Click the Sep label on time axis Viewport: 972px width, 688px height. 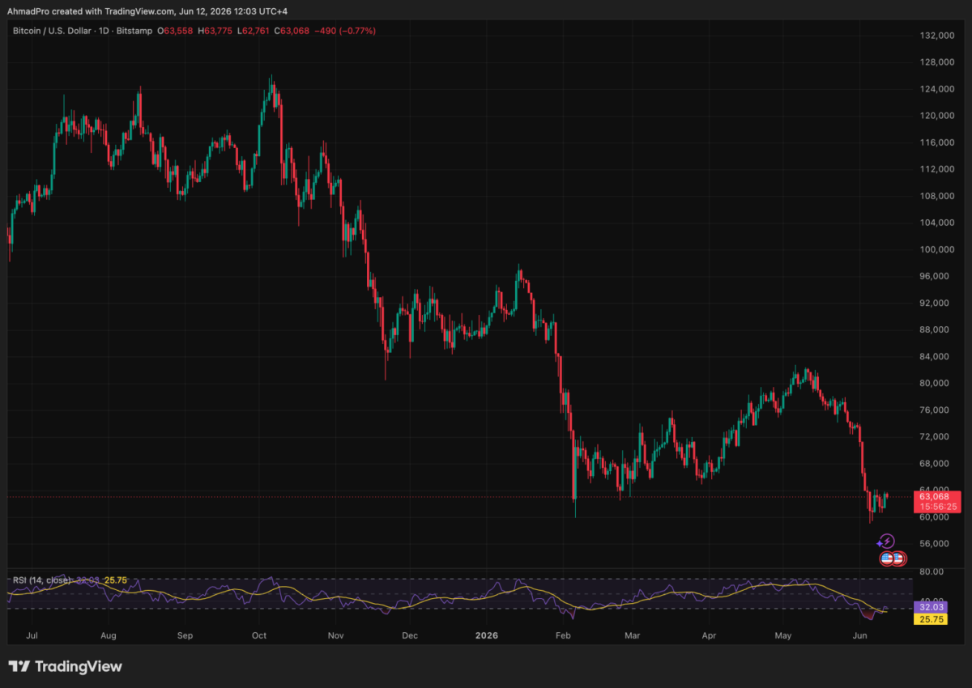185,637
